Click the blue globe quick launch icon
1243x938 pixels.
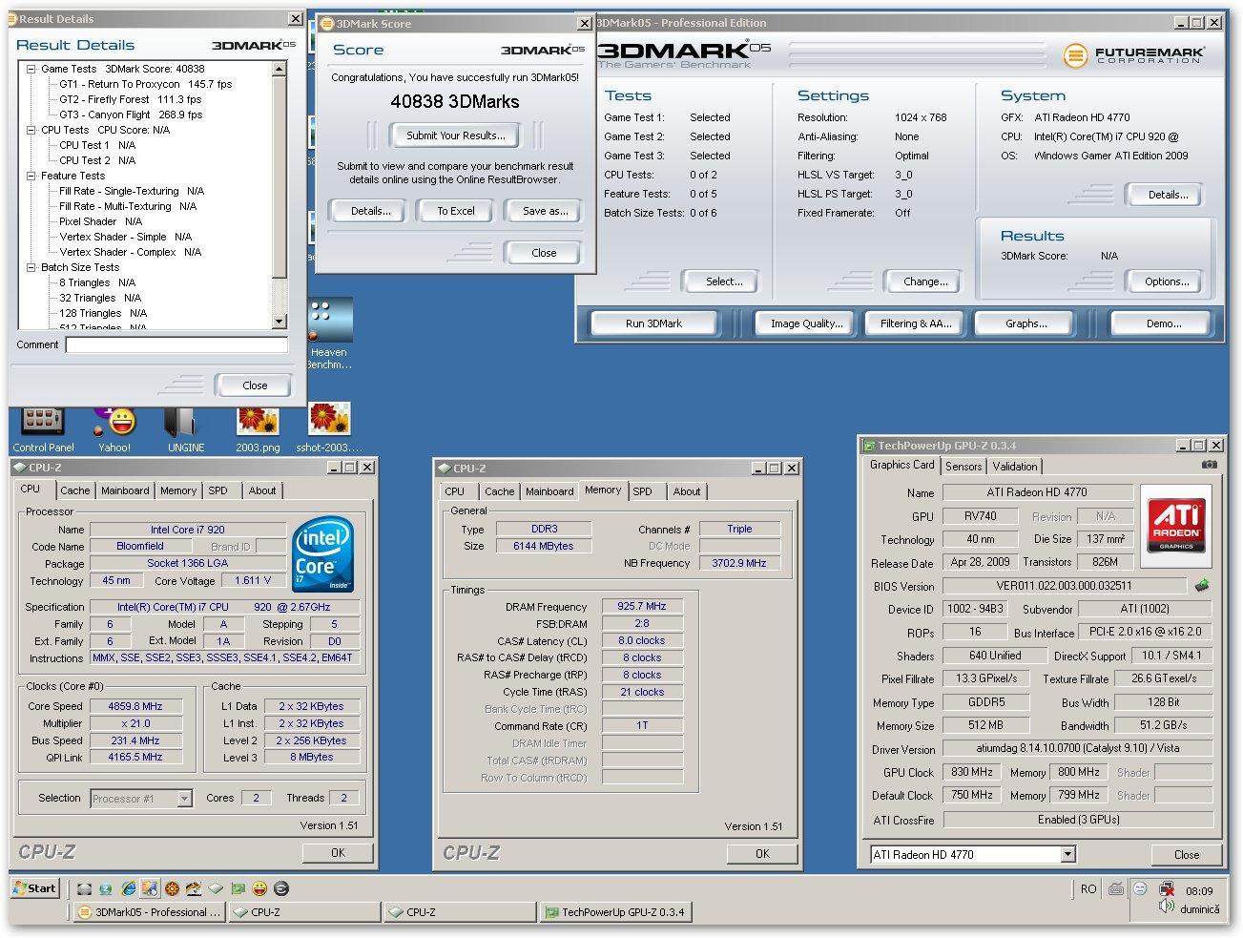click(106, 888)
